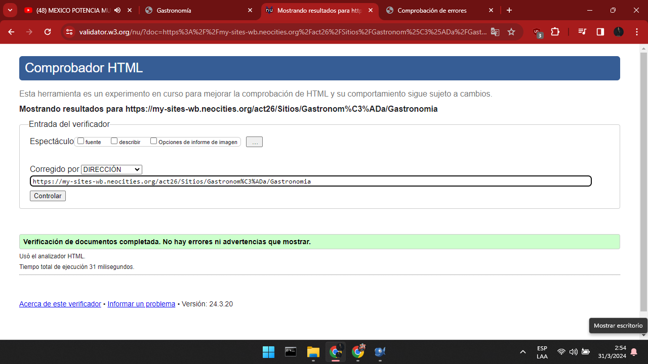Screen dimensions: 648x364
Task: Reload the validator page
Action: (x=48, y=32)
